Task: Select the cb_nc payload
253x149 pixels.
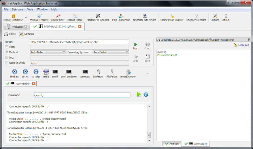Action: pyautogui.click(x=25, y=74)
